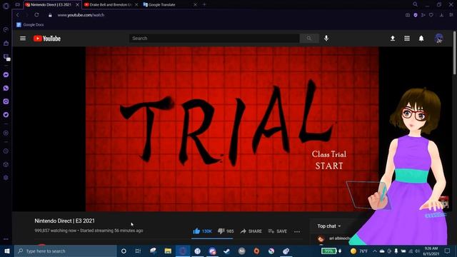This screenshot has width=457, height=257.
Task: Open the YouTube apps grid icon
Action: point(407,39)
